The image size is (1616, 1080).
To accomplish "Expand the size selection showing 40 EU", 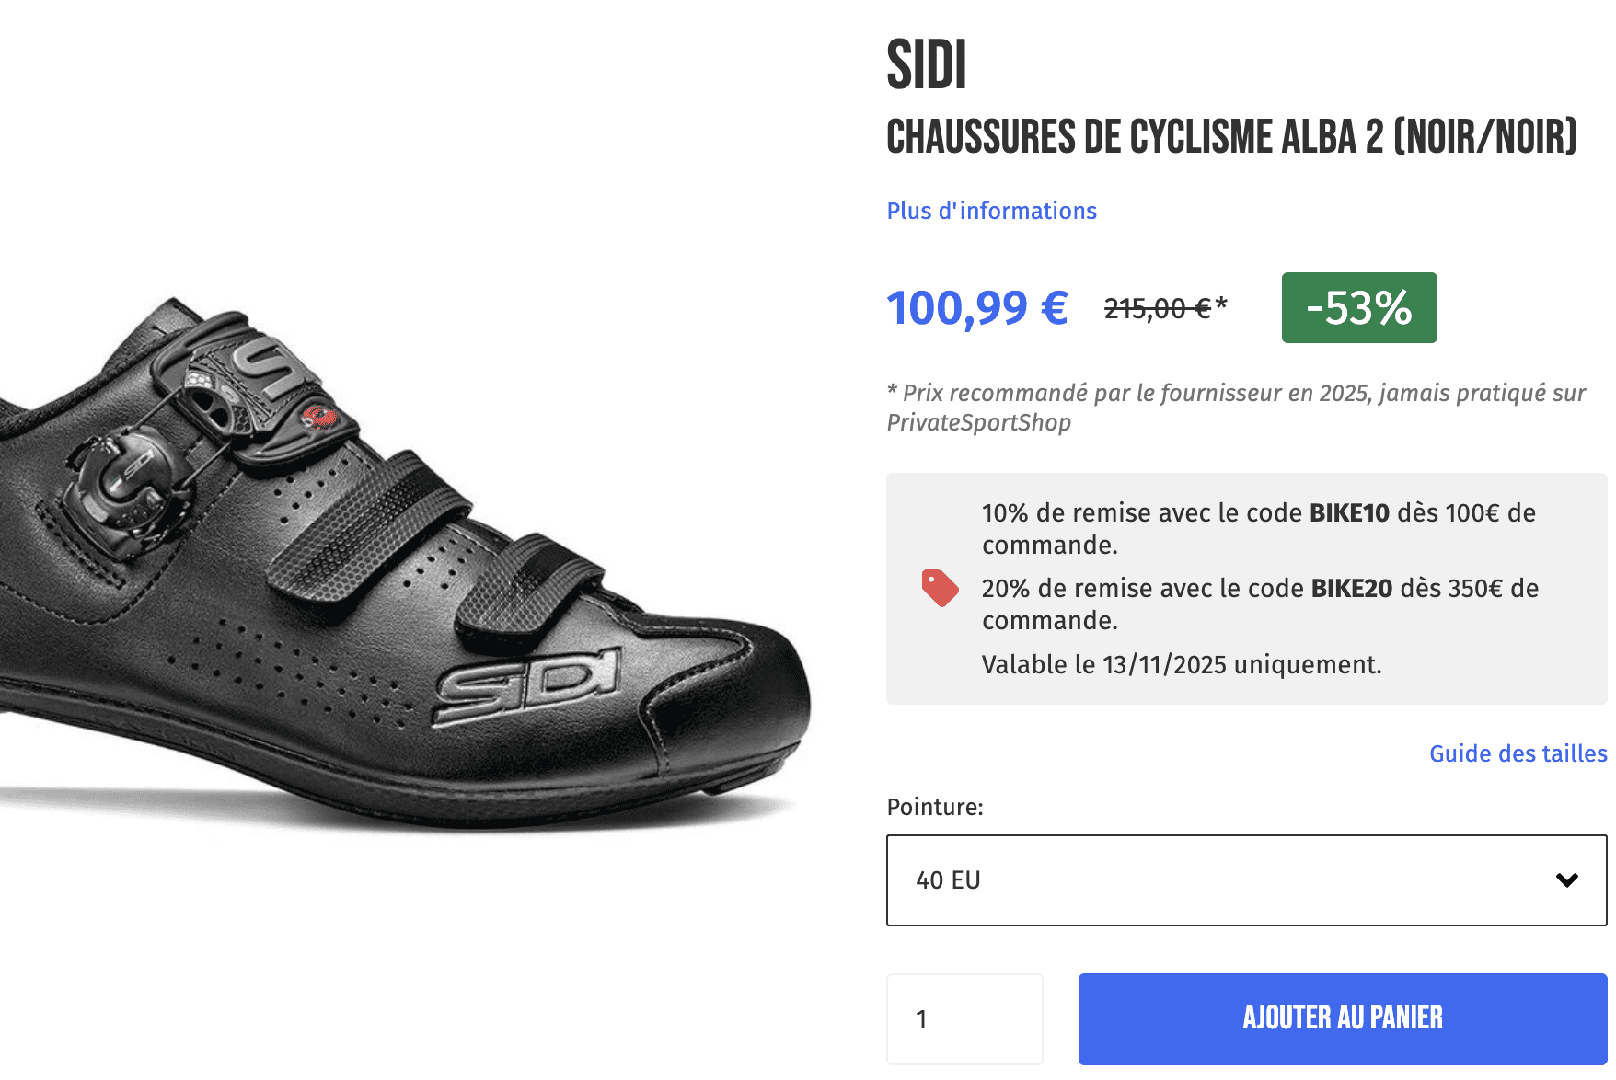I will pyautogui.click(x=1244, y=879).
